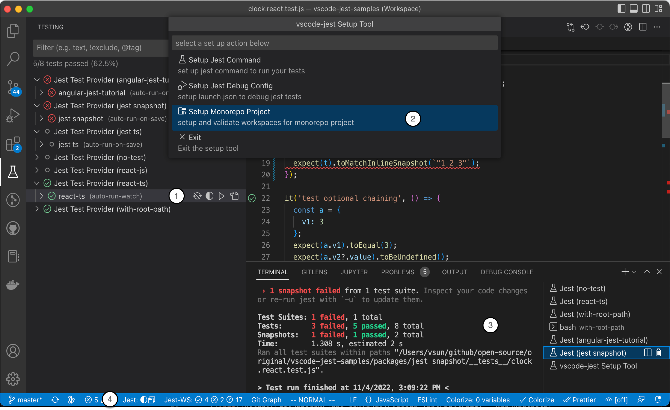Select Setup Jest Command option

pyautogui.click(x=334, y=65)
